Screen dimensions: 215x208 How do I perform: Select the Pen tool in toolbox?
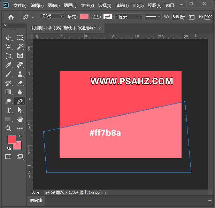tap(20, 101)
